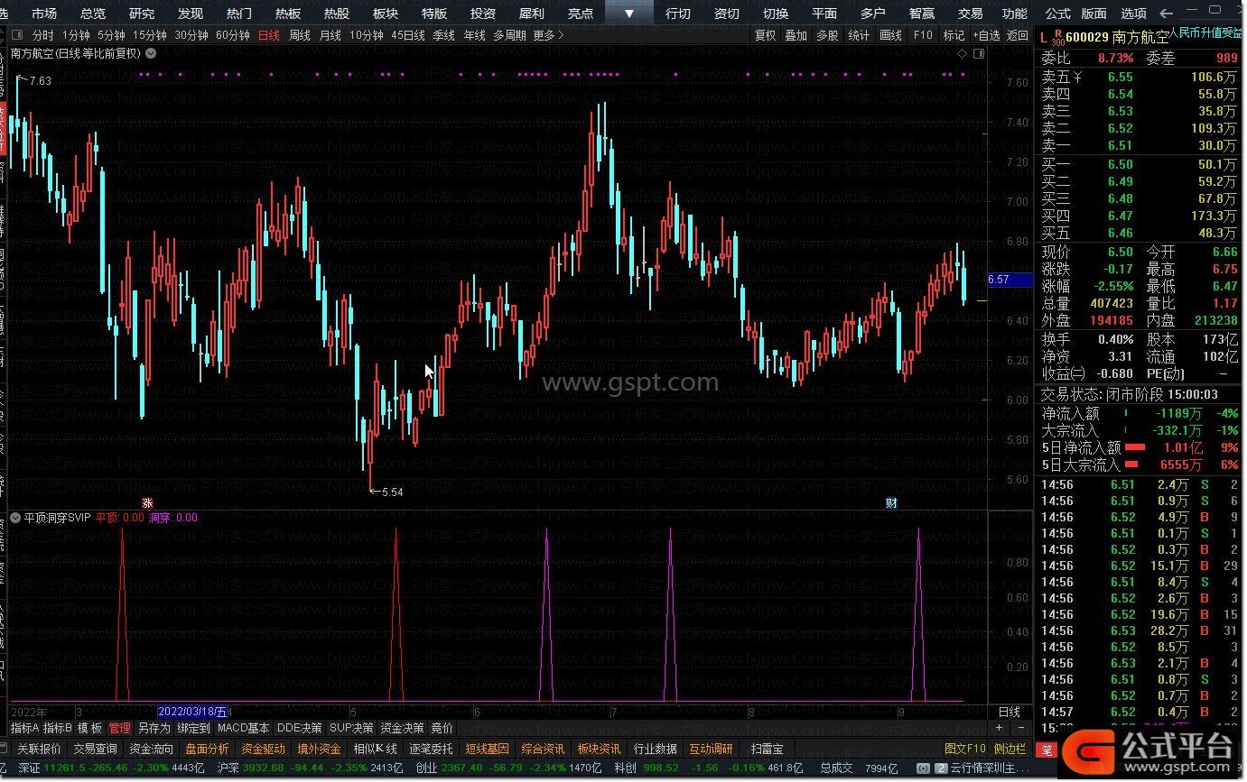The width and height of the screenshot is (1247, 782).
Task: Click the 画线 toolbar button
Action: [x=890, y=35]
